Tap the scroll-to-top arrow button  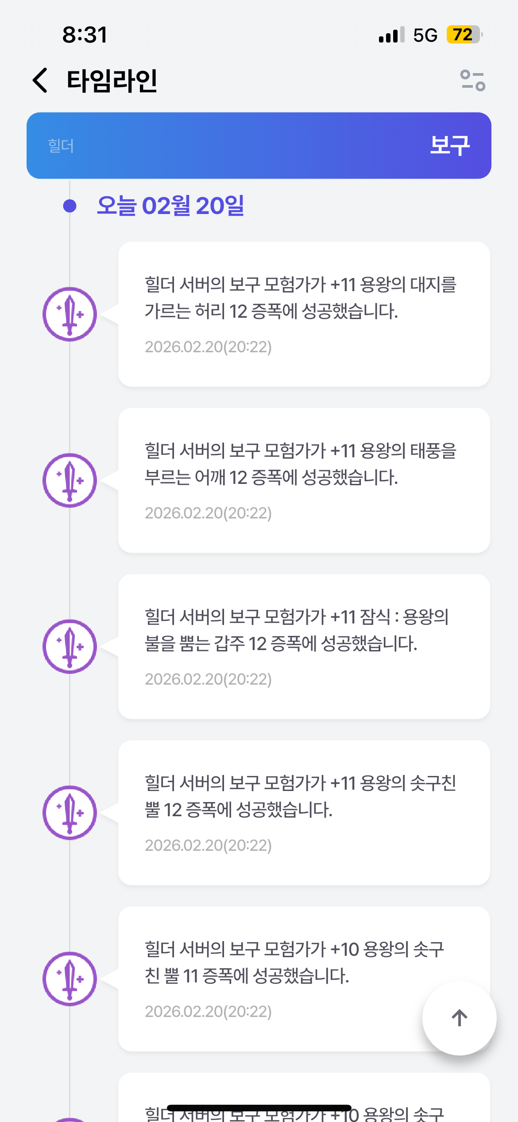[459, 1018]
